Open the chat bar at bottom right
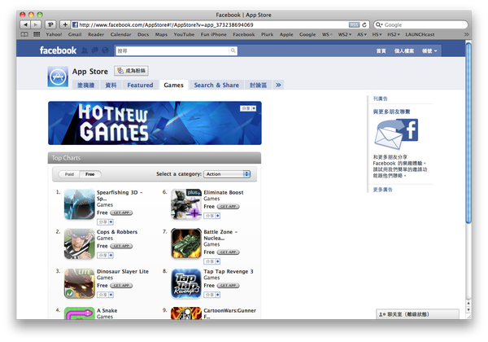Screen dimensions: 488x342 point(417,314)
